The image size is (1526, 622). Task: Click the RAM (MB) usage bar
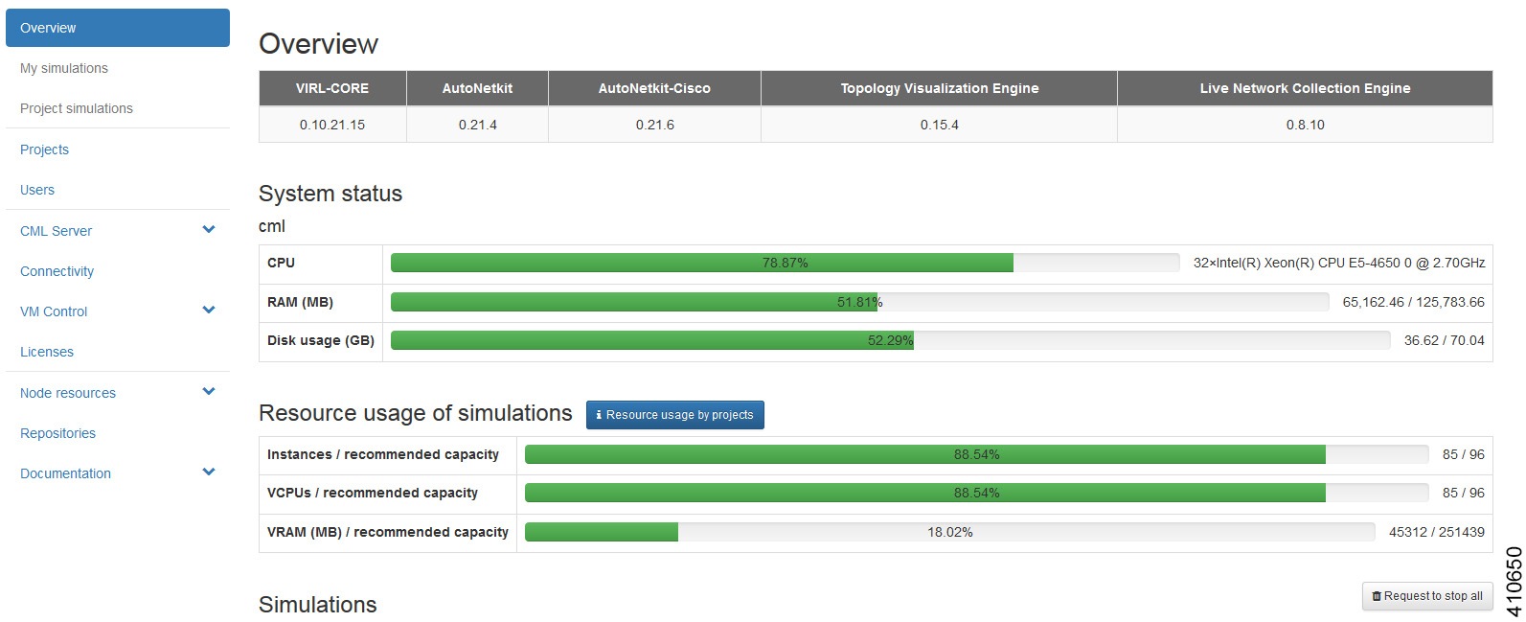[x=859, y=302]
